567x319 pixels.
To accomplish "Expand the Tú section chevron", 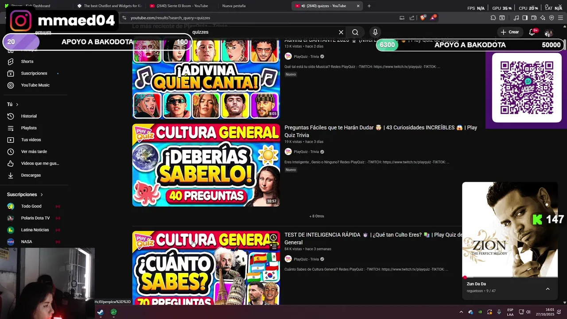I will (x=17, y=105).
